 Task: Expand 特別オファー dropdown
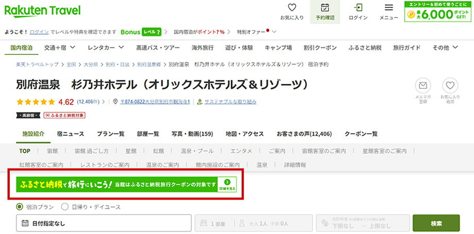(x=257, y=32)
